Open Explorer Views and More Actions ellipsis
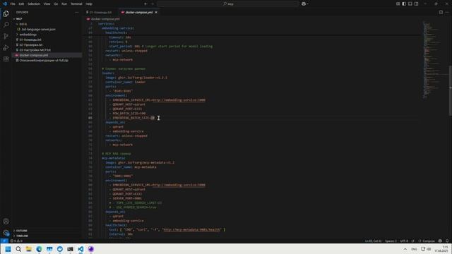 click(77, 13)
